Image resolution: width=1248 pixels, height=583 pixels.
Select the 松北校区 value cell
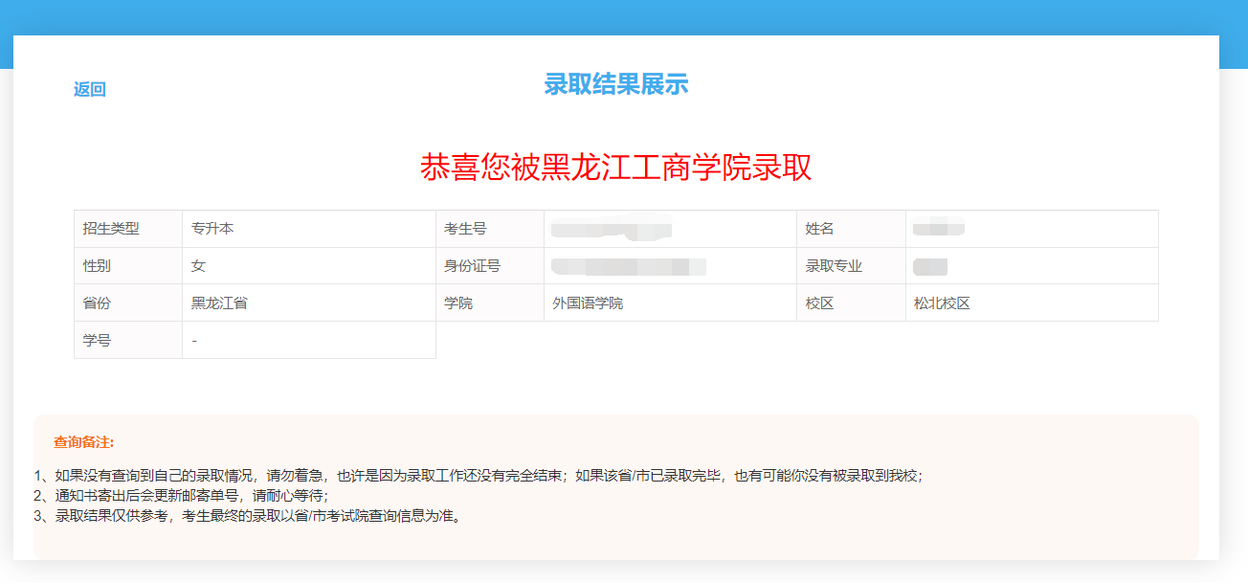(x=1032, y=303)
